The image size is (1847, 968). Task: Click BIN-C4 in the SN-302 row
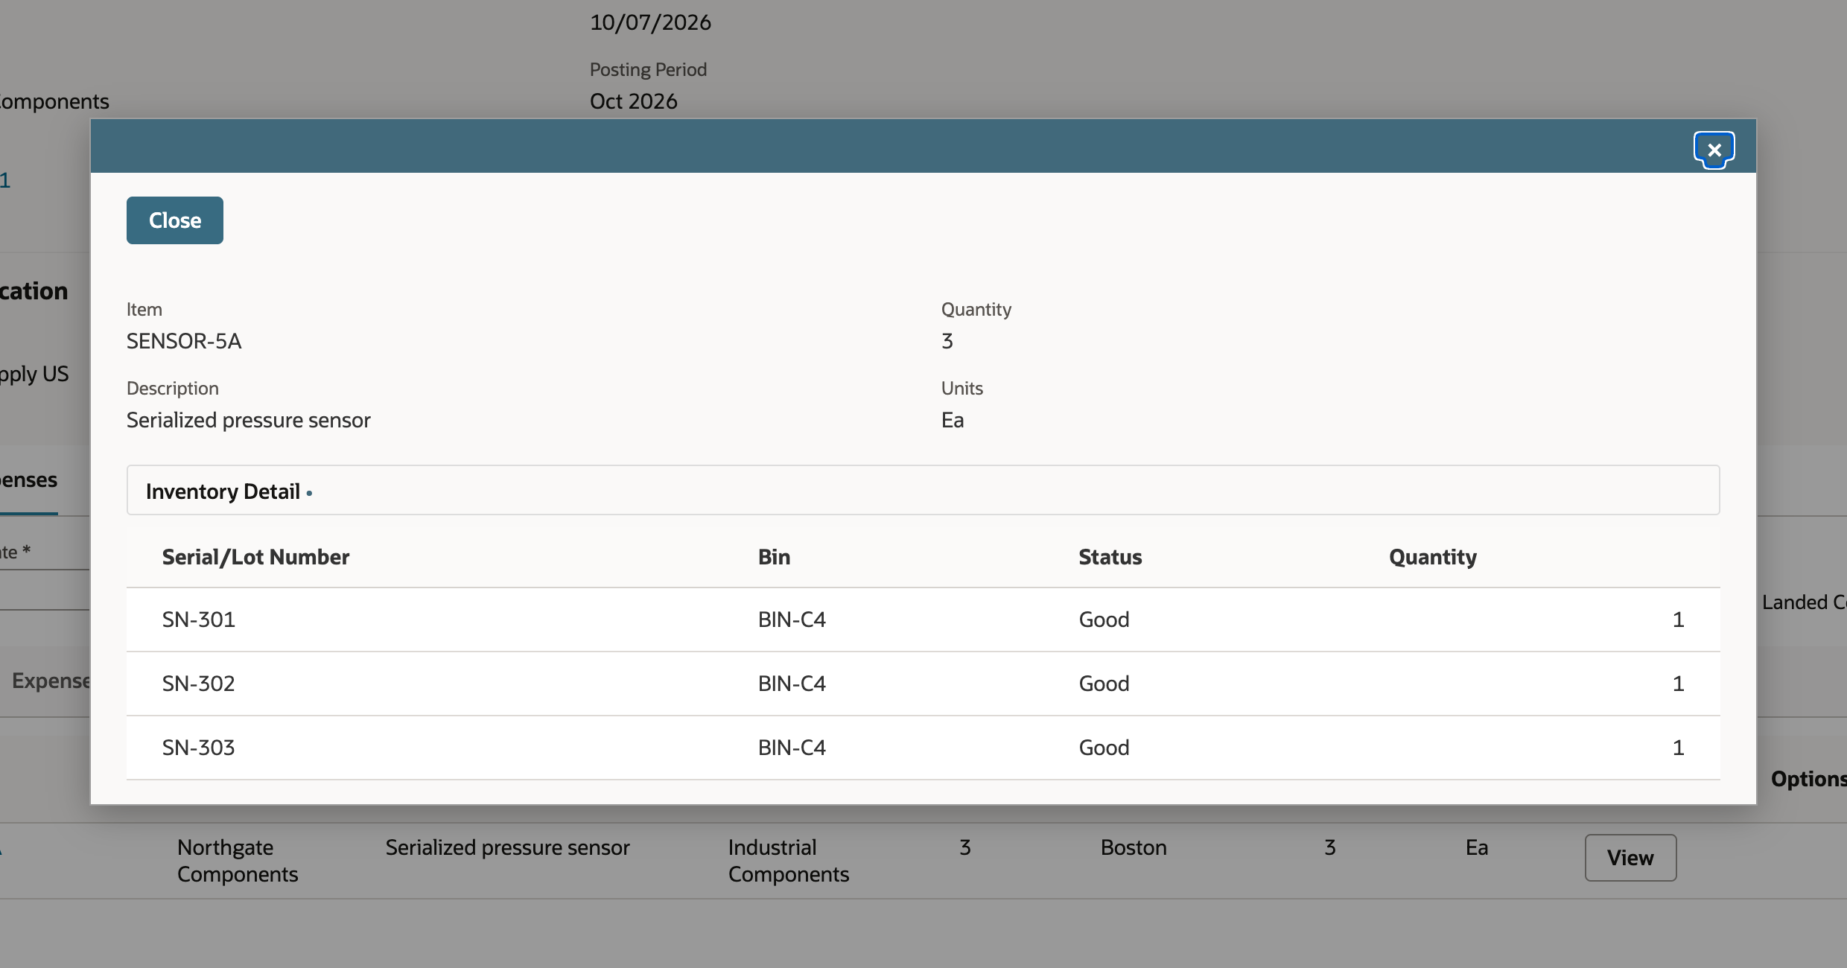coord(792,684)
